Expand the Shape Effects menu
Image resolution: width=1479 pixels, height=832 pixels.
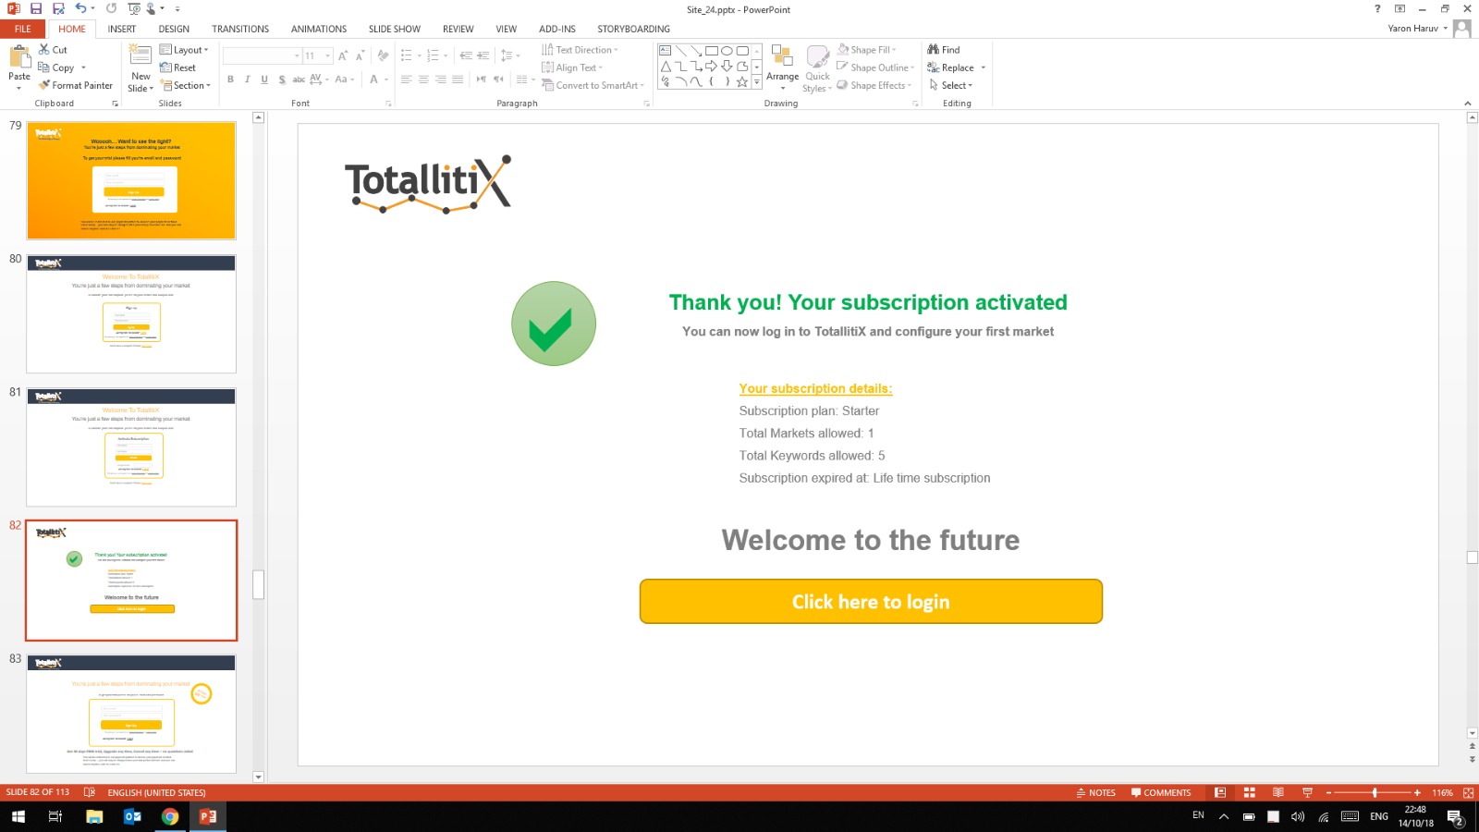[x=874, y=85]
